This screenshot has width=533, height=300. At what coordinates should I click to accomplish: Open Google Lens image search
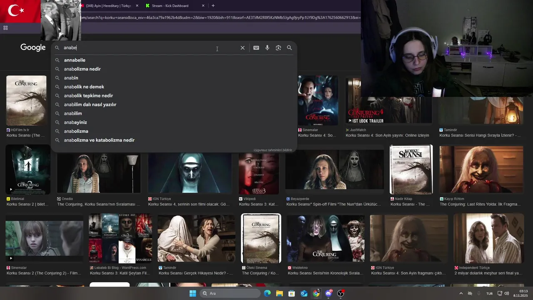coord(278,48)
